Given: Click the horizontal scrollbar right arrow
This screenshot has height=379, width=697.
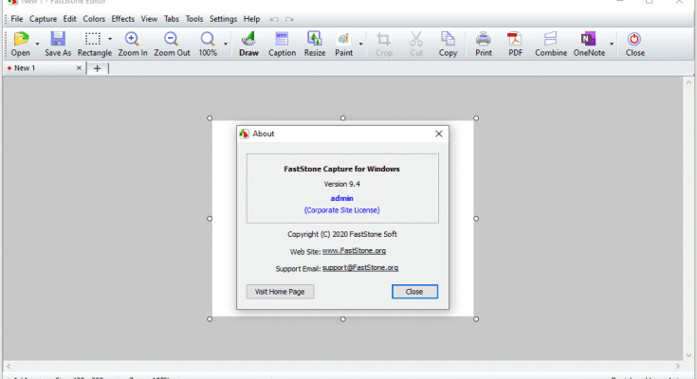Looking at the screenshot, I should coord(678,367).
